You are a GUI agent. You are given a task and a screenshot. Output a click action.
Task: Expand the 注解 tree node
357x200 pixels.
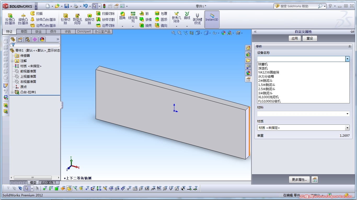(x=12, y=61)
